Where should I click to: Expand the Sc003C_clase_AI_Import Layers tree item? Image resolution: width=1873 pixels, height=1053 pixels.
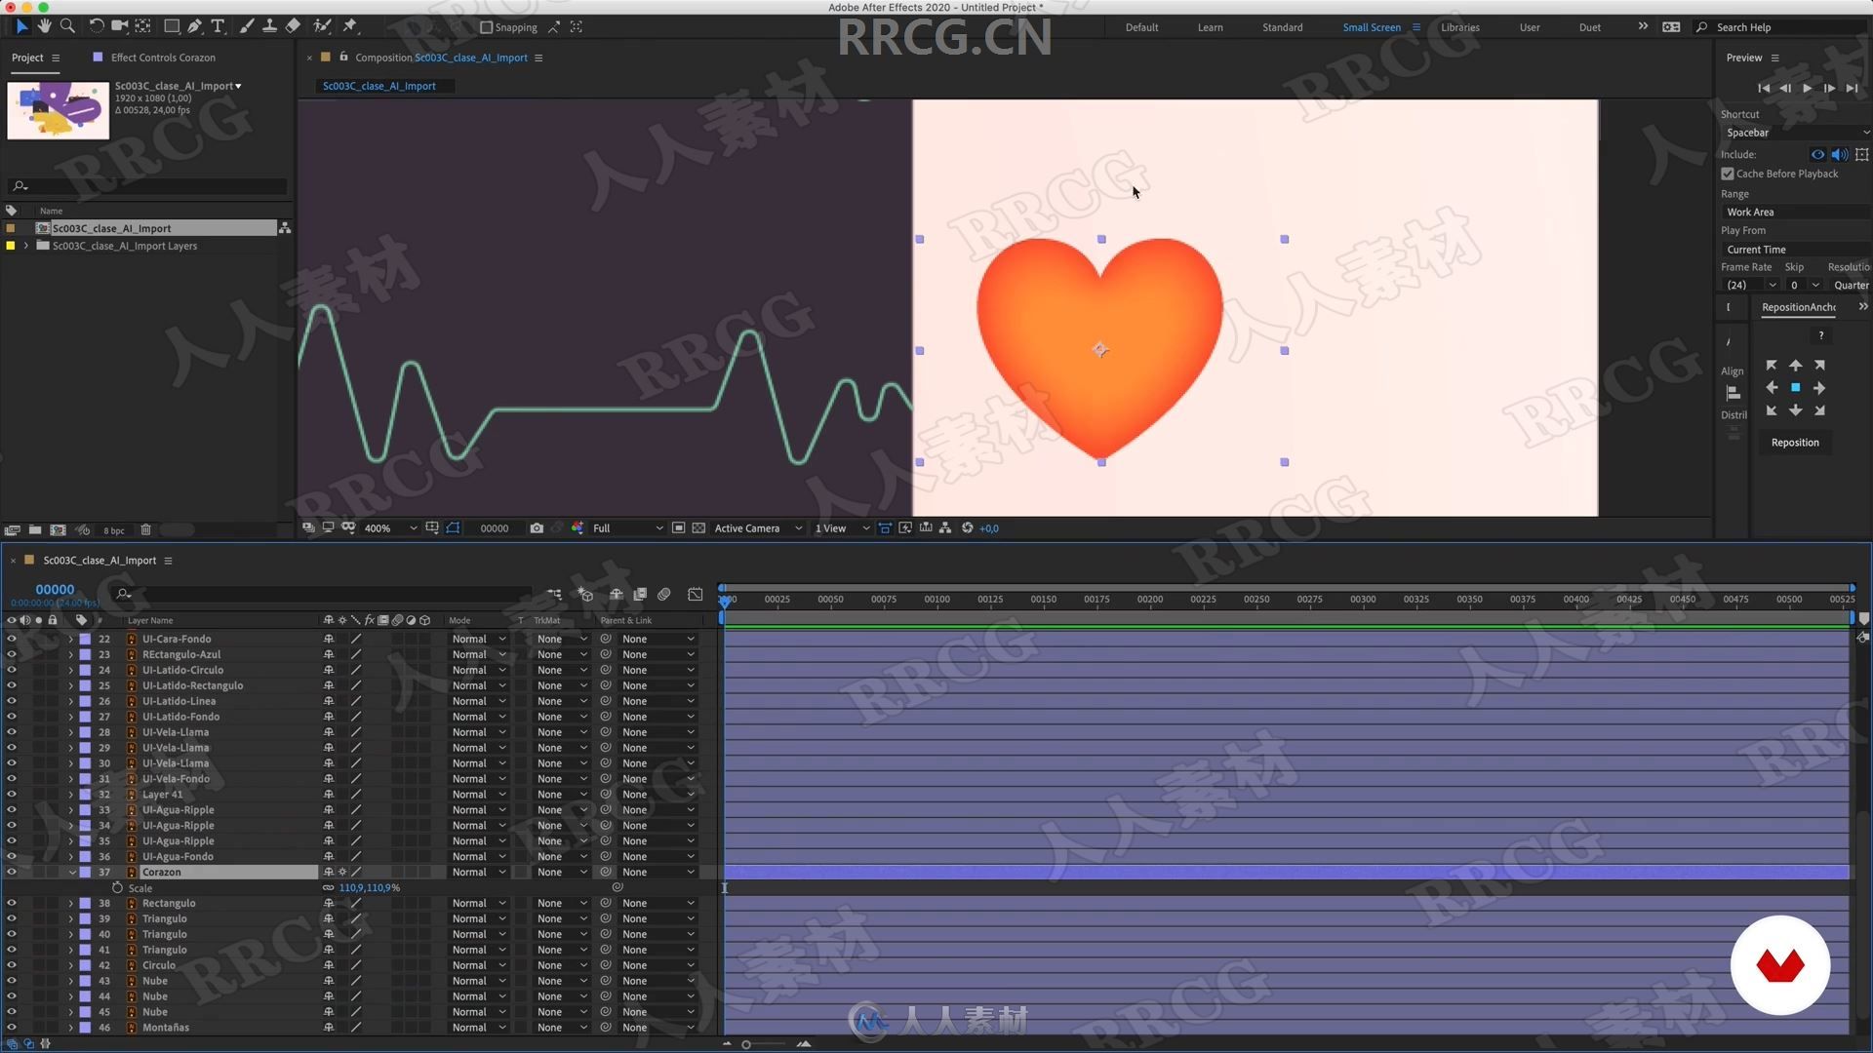pyautogui.click(x=23, y=245)
